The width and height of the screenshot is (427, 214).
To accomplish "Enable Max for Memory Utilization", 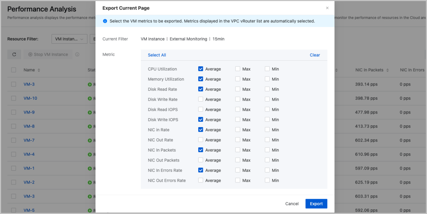I will click(x=238, y=79).
